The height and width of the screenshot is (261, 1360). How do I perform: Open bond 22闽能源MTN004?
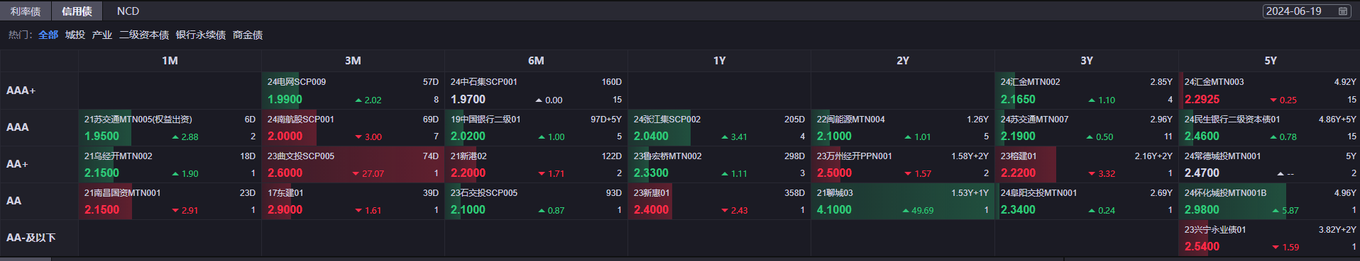tap(850, 120)
